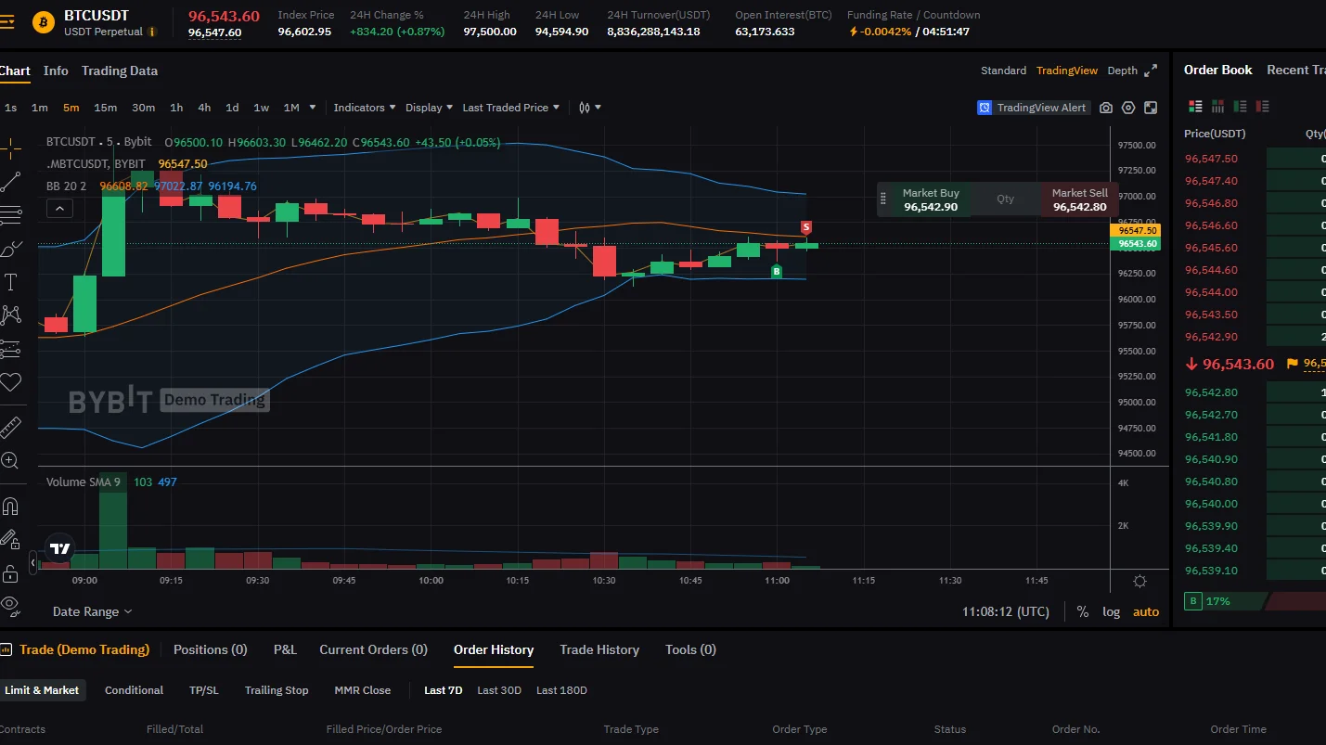Toggle auto scale on price axis
1326x745 pixels.
point(1146,612)
